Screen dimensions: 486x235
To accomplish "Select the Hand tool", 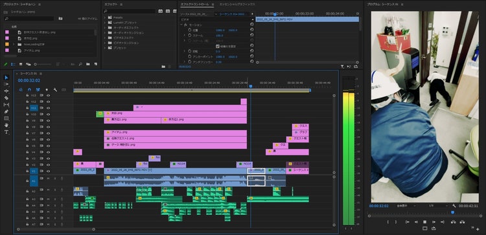I will tap(6, 125).
